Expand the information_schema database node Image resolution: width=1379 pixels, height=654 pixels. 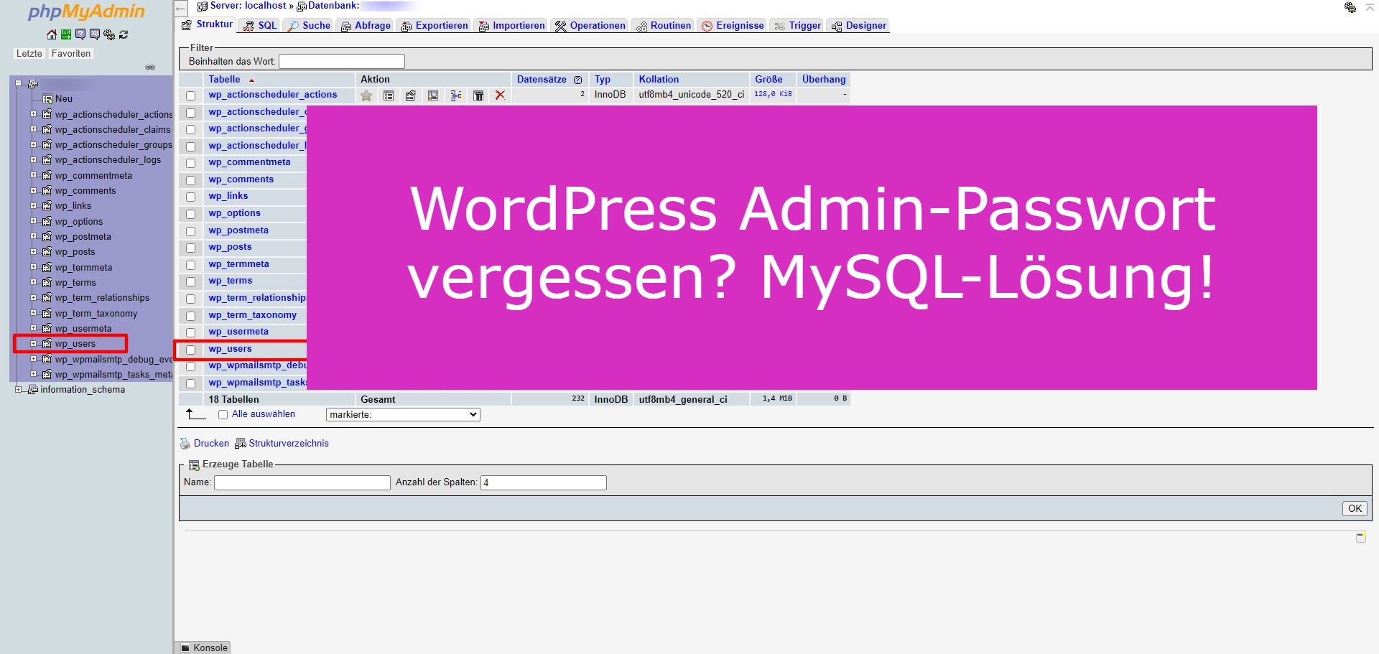tap(19, 390)
